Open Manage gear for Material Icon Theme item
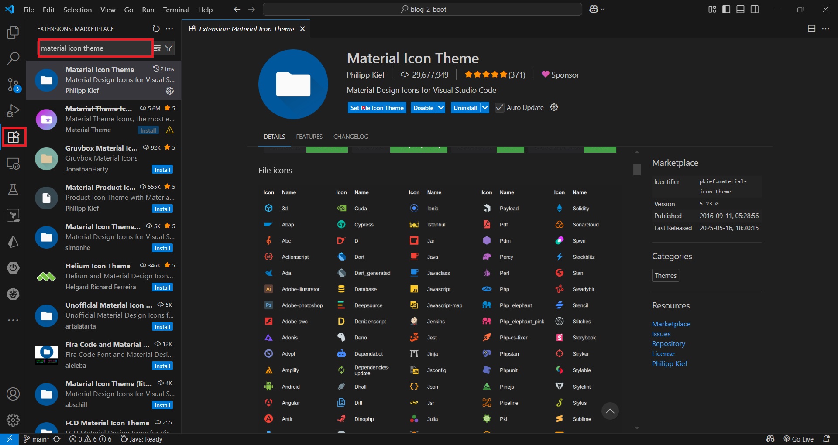This screenshot has width=838, height=445. point(170,91)
